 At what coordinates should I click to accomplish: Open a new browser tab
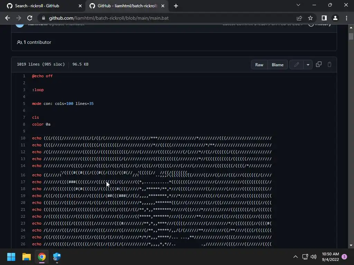coord(176,6)
